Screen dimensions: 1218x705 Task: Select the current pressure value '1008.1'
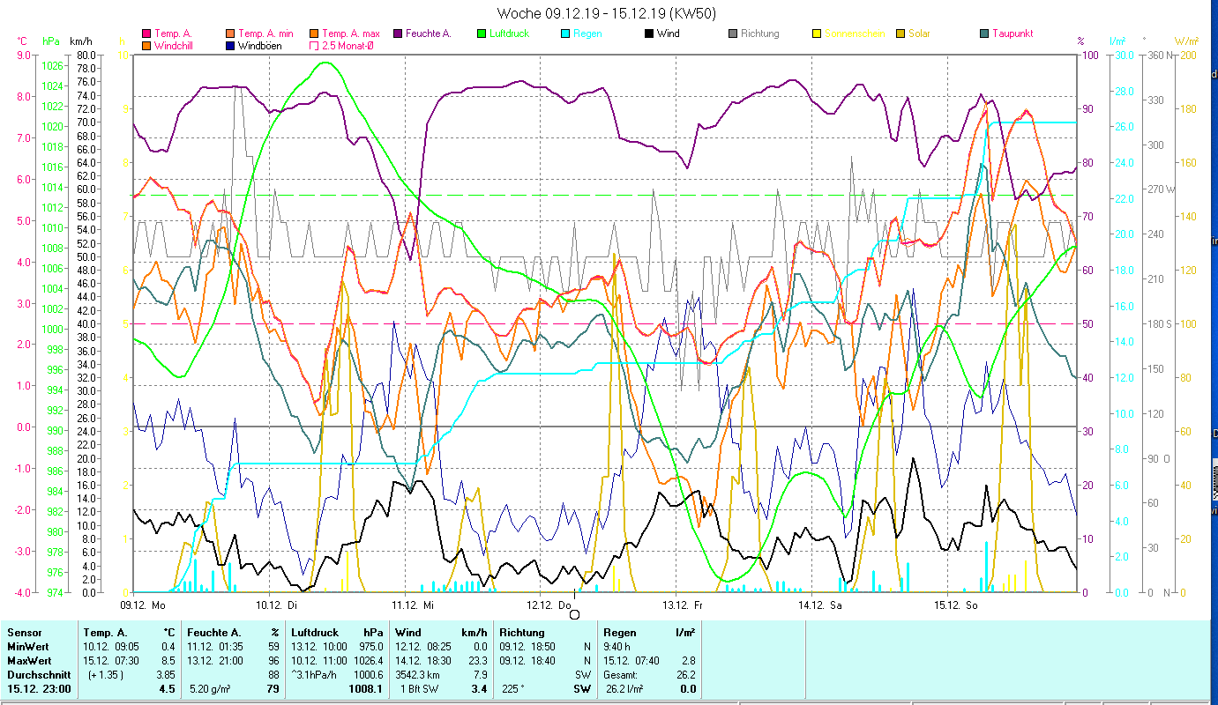coord(366,689)
